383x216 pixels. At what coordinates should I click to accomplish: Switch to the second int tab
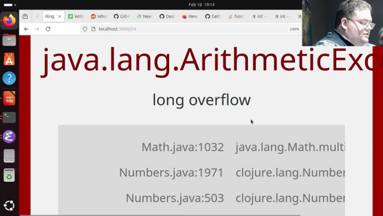(x=282, y=16)
